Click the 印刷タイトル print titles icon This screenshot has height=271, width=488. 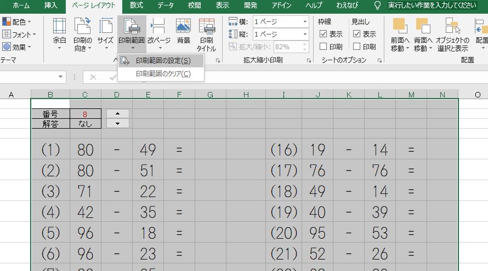tap(207, 26)
